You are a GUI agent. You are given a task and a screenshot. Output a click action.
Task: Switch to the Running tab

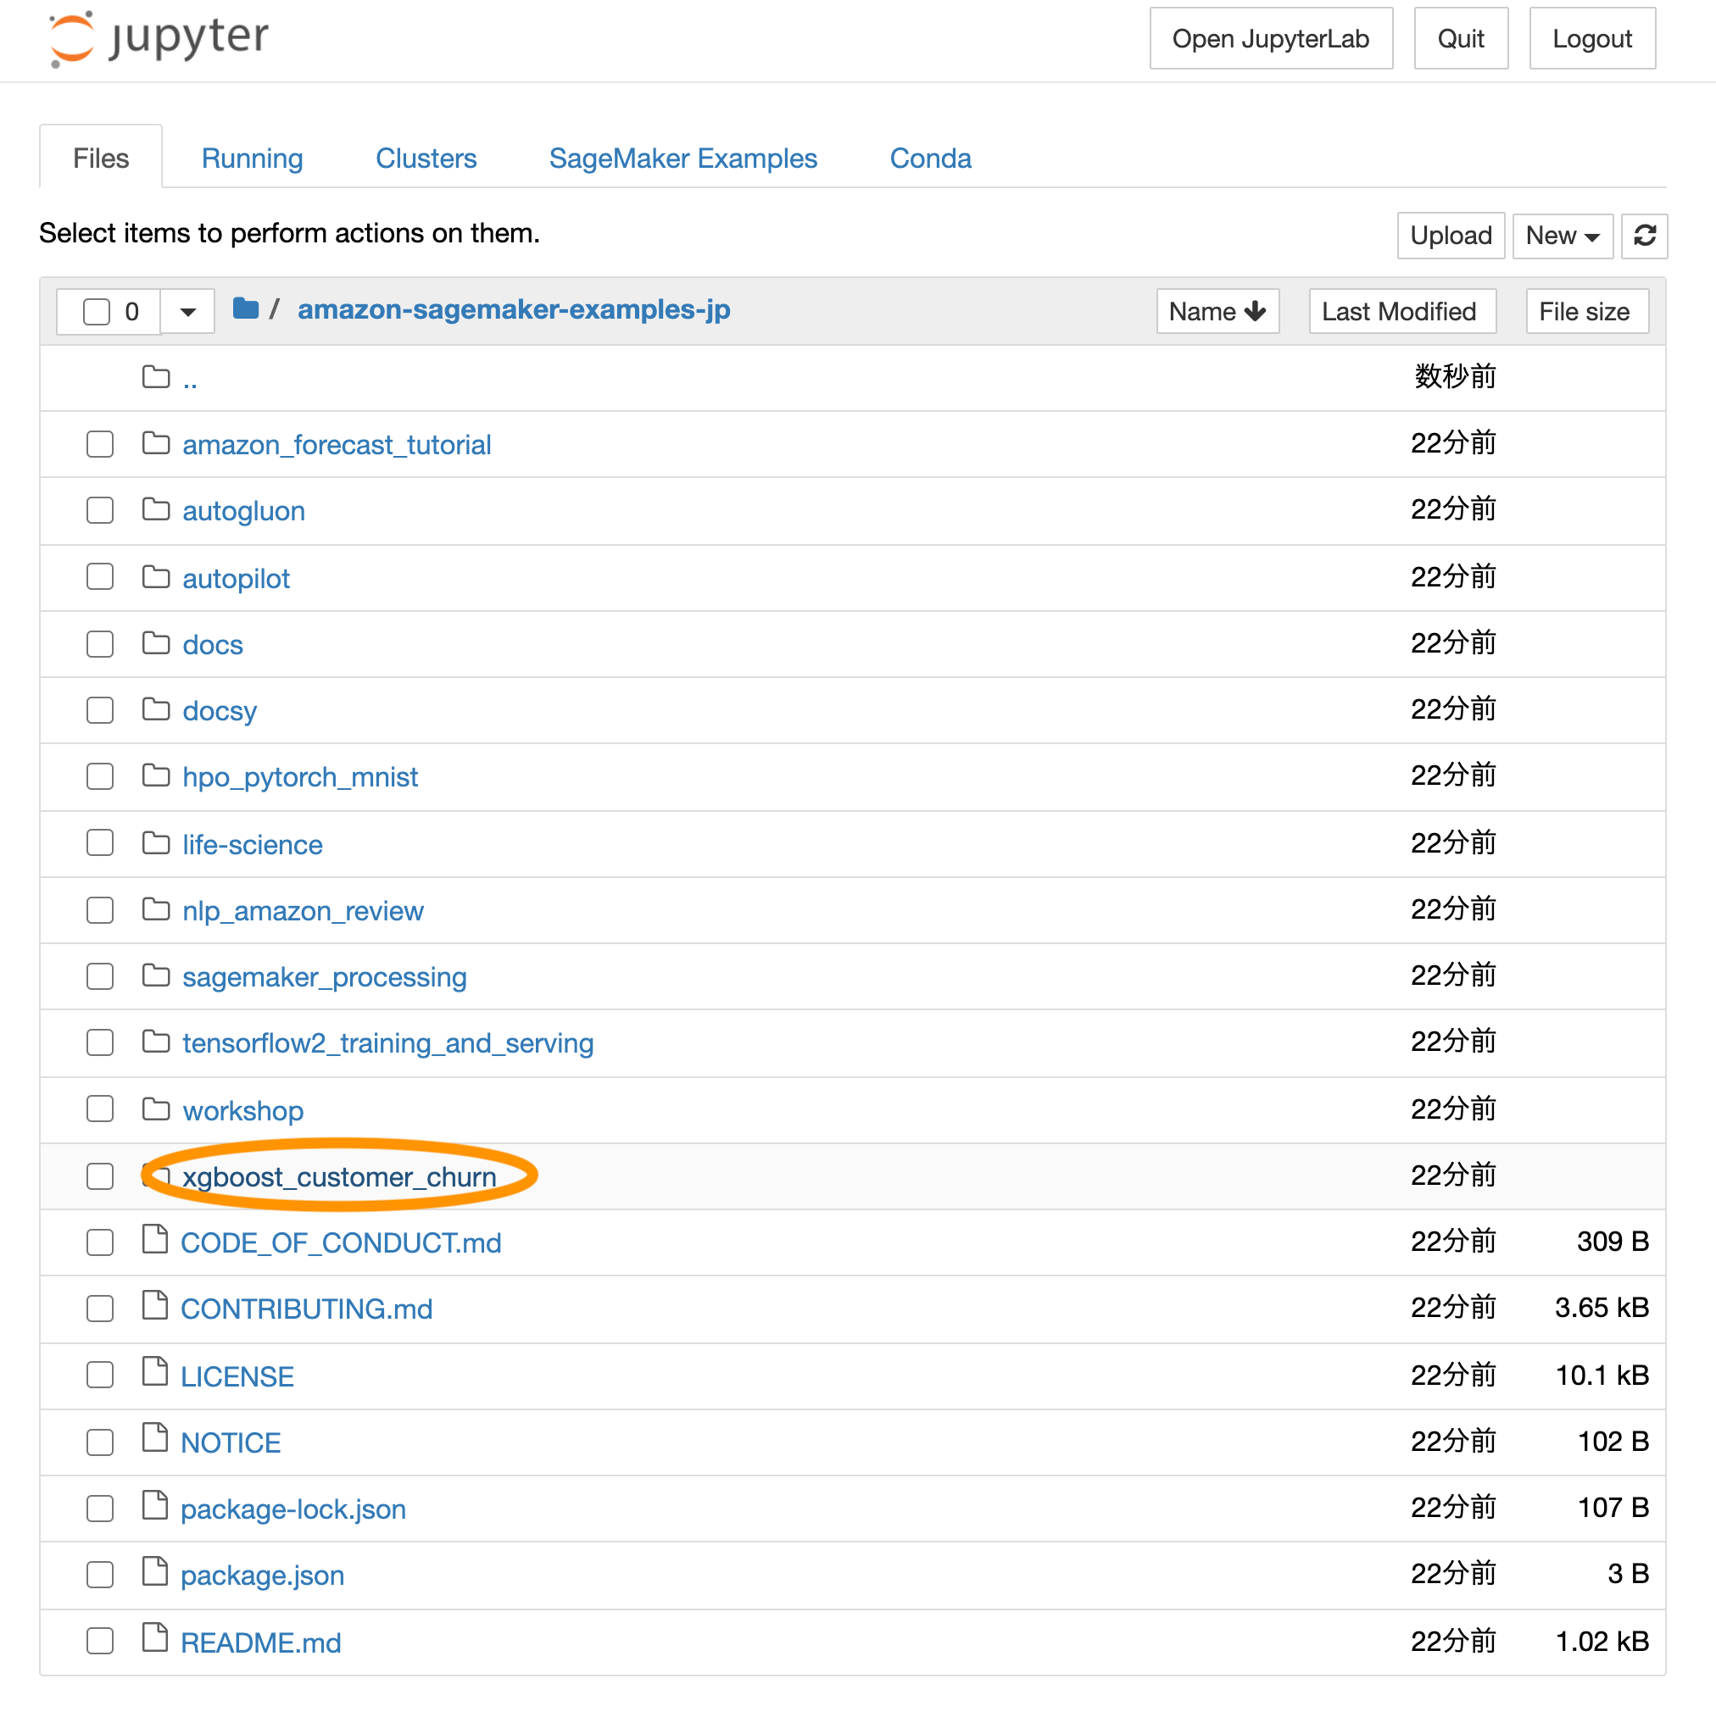253,158
